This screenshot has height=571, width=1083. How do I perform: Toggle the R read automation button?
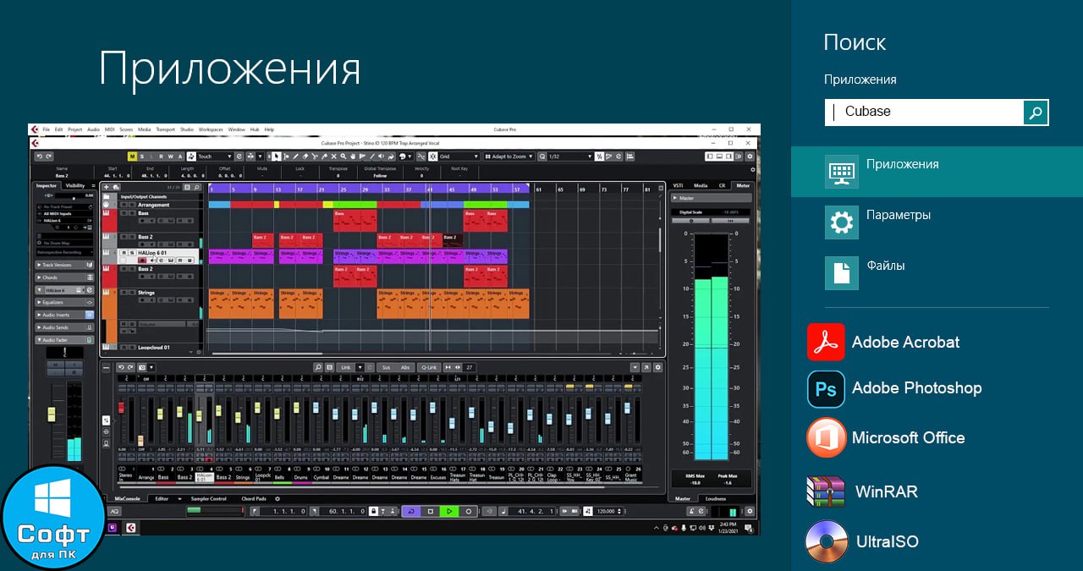161,156
